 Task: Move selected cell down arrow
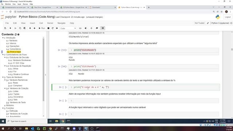(35, 28)
